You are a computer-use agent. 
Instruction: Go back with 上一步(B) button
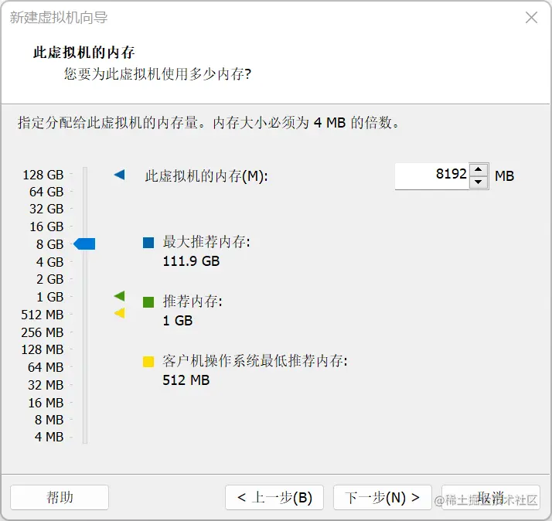pos(274,497)
